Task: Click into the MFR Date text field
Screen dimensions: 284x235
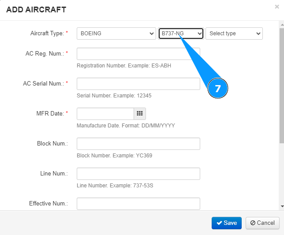Action: [105, 113]
